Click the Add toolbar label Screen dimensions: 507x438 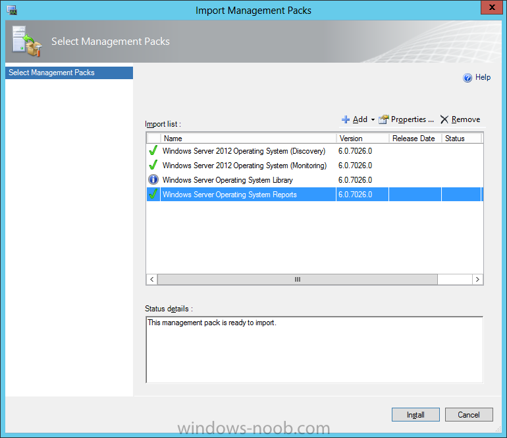tap(360, 119)
